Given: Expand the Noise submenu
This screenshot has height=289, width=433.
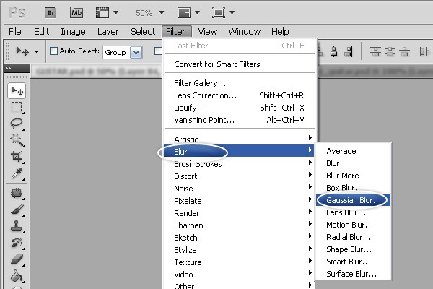Looking at the screenshot, I should 240,189.
